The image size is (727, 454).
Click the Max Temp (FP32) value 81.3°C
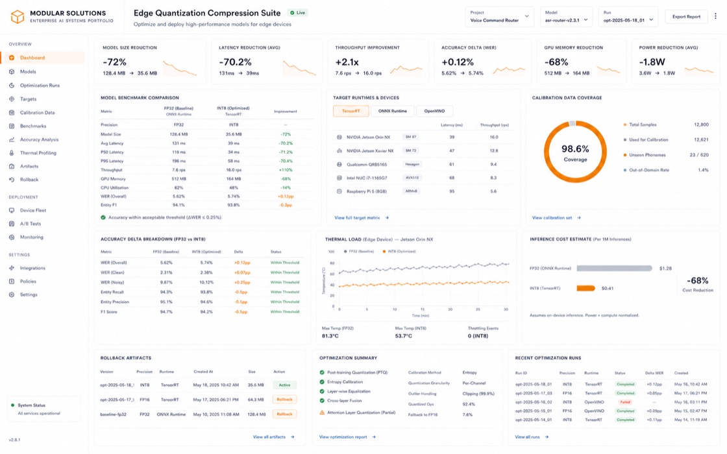[330, 336]
